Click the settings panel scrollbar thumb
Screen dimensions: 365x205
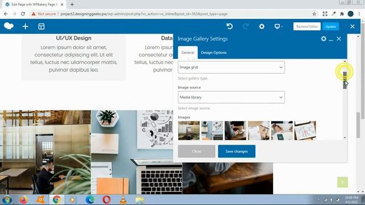(x=344, y=80)
